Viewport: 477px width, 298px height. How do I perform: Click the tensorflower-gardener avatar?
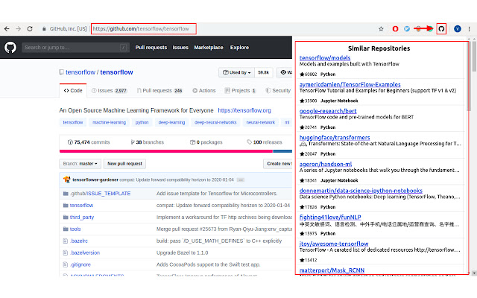pos(66,180)
